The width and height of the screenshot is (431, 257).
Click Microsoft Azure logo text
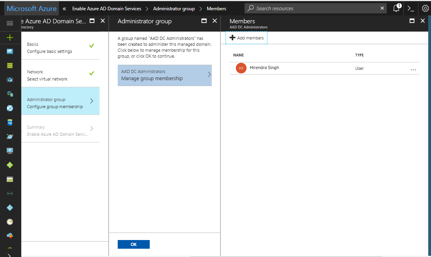click(x=32, y=9)
